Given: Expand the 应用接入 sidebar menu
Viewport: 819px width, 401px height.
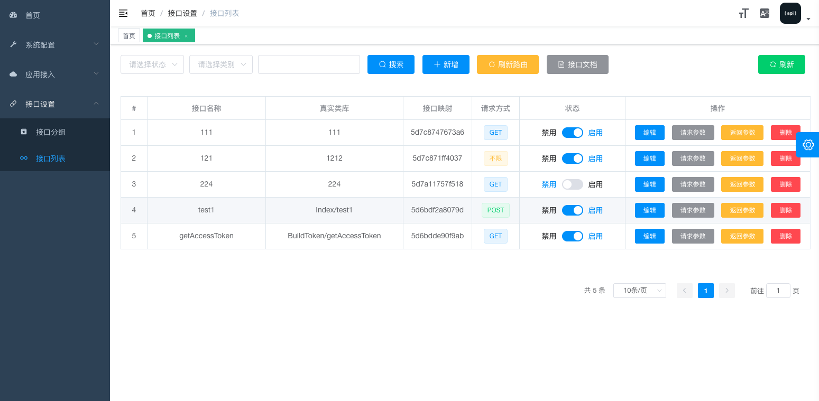Looking at the screenshot, I should 55,74.
